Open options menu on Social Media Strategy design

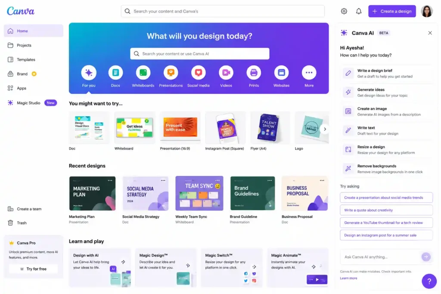[163, 180]
